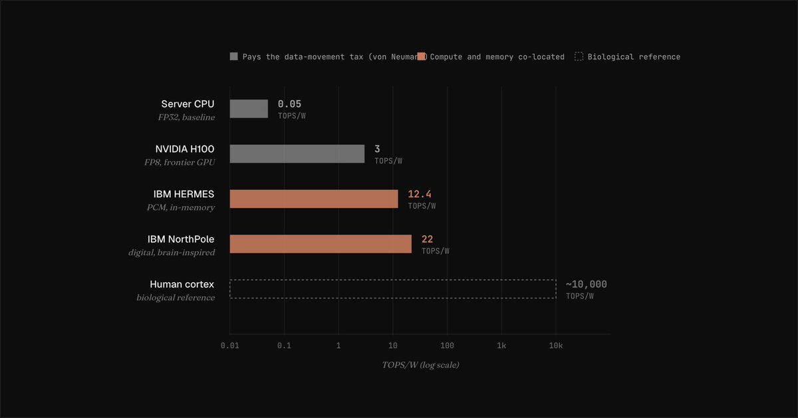The image size is (798, 418).
Task: Select the 'TOPS/W (log scale)' axis title
Action: (x=420, y=365)
